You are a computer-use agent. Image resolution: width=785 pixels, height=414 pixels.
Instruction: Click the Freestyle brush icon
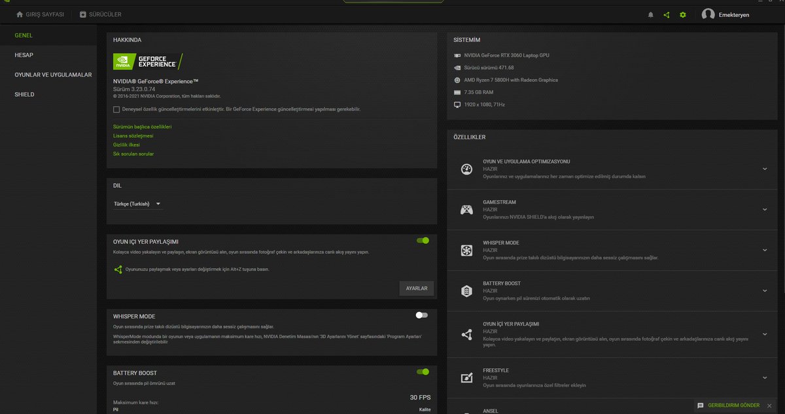tap(466, 377)
